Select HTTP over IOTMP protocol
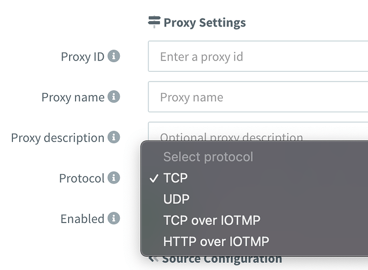Screen dimensions: 368x270 click(216, 241)
